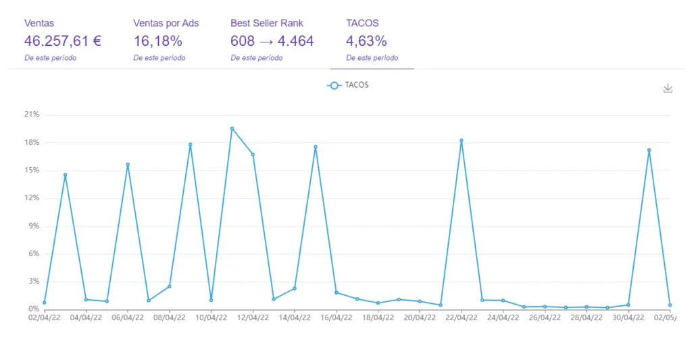Screen dimensions: 696x339
Task: Click the data point on 03/04/22 peak
Action: [66, 175]
